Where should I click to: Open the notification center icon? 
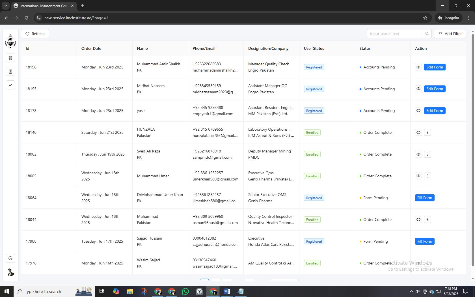466,291
